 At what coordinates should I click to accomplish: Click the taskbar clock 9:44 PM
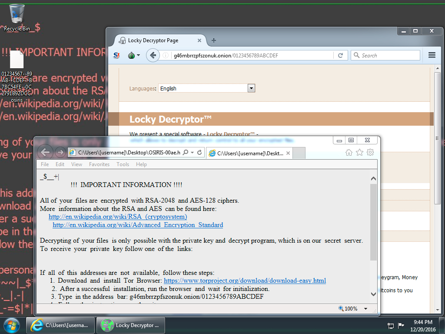point(423,326)
